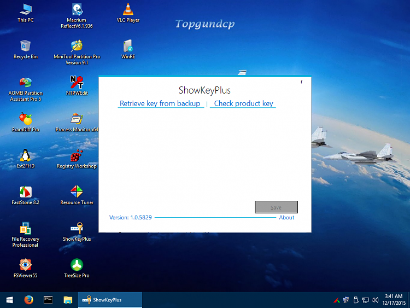Image resolution: width=410 pixels, height=308 pixels.
Task: Open Resource Tuner desktop icon
Action: pyautogui.click(x=77, y=195)
